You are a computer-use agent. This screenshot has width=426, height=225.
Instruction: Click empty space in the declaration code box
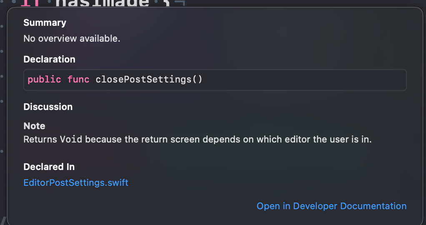(x=304, y=79)
